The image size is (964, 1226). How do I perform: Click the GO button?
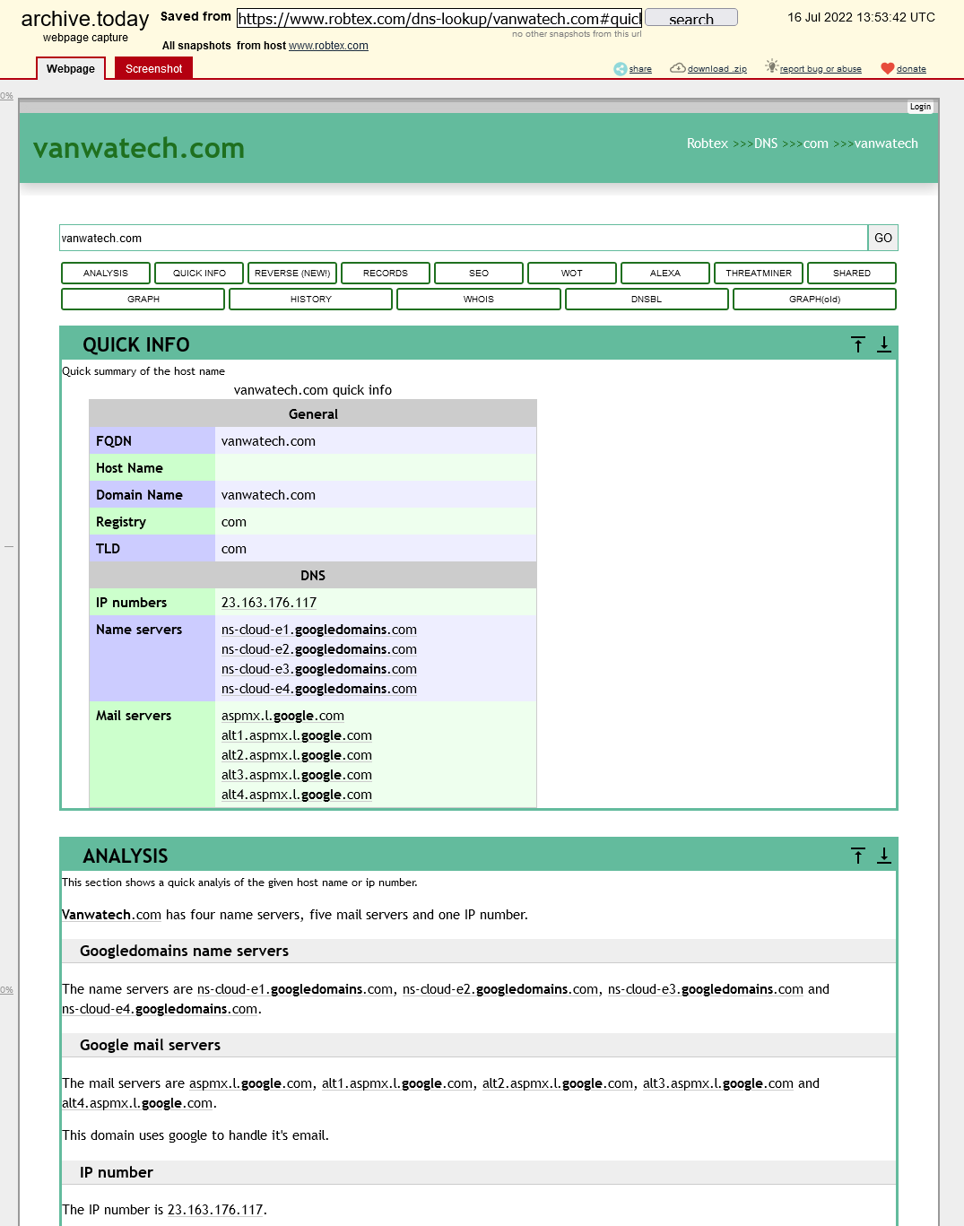pos(883,238)
